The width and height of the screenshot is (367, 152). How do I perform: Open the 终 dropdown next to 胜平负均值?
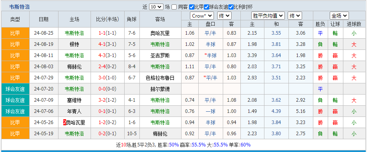[x=295, y=16]
